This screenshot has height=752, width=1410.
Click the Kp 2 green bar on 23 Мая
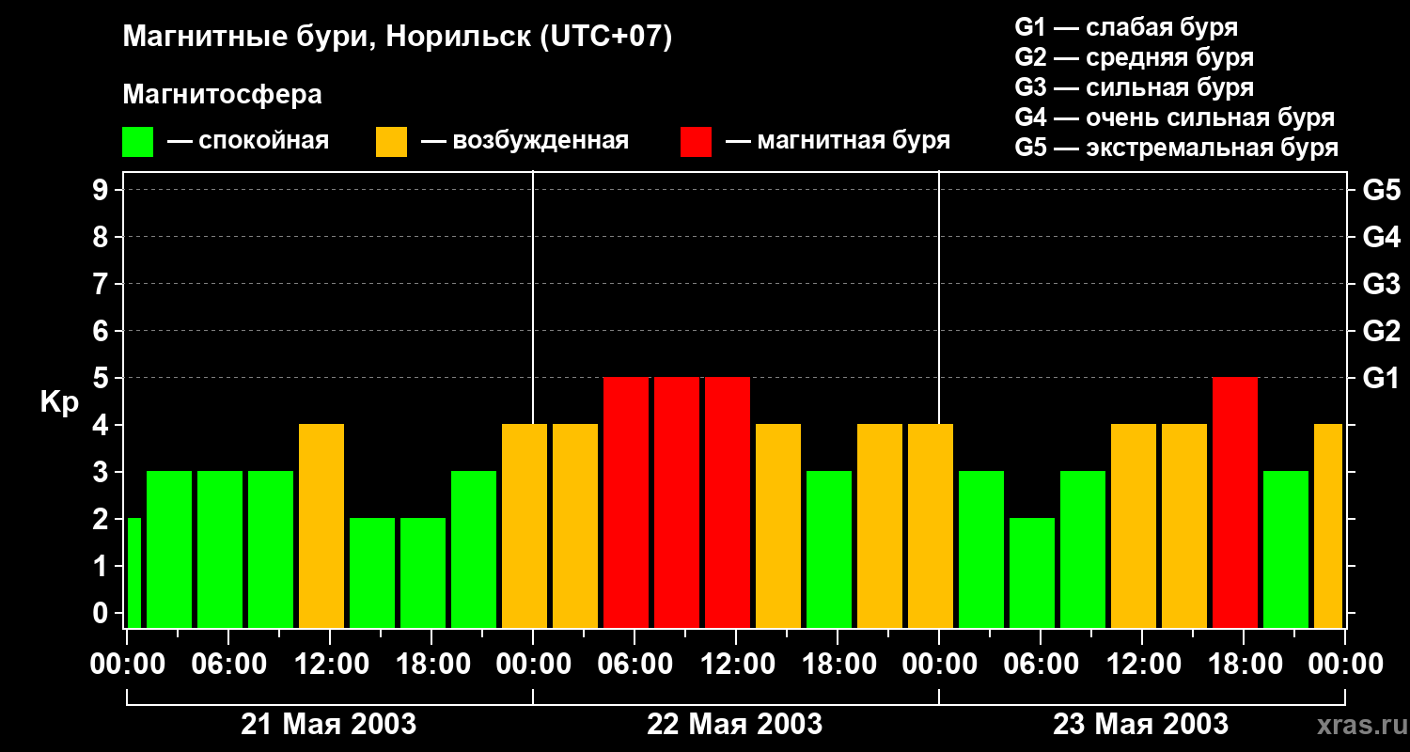point(1032,572)
